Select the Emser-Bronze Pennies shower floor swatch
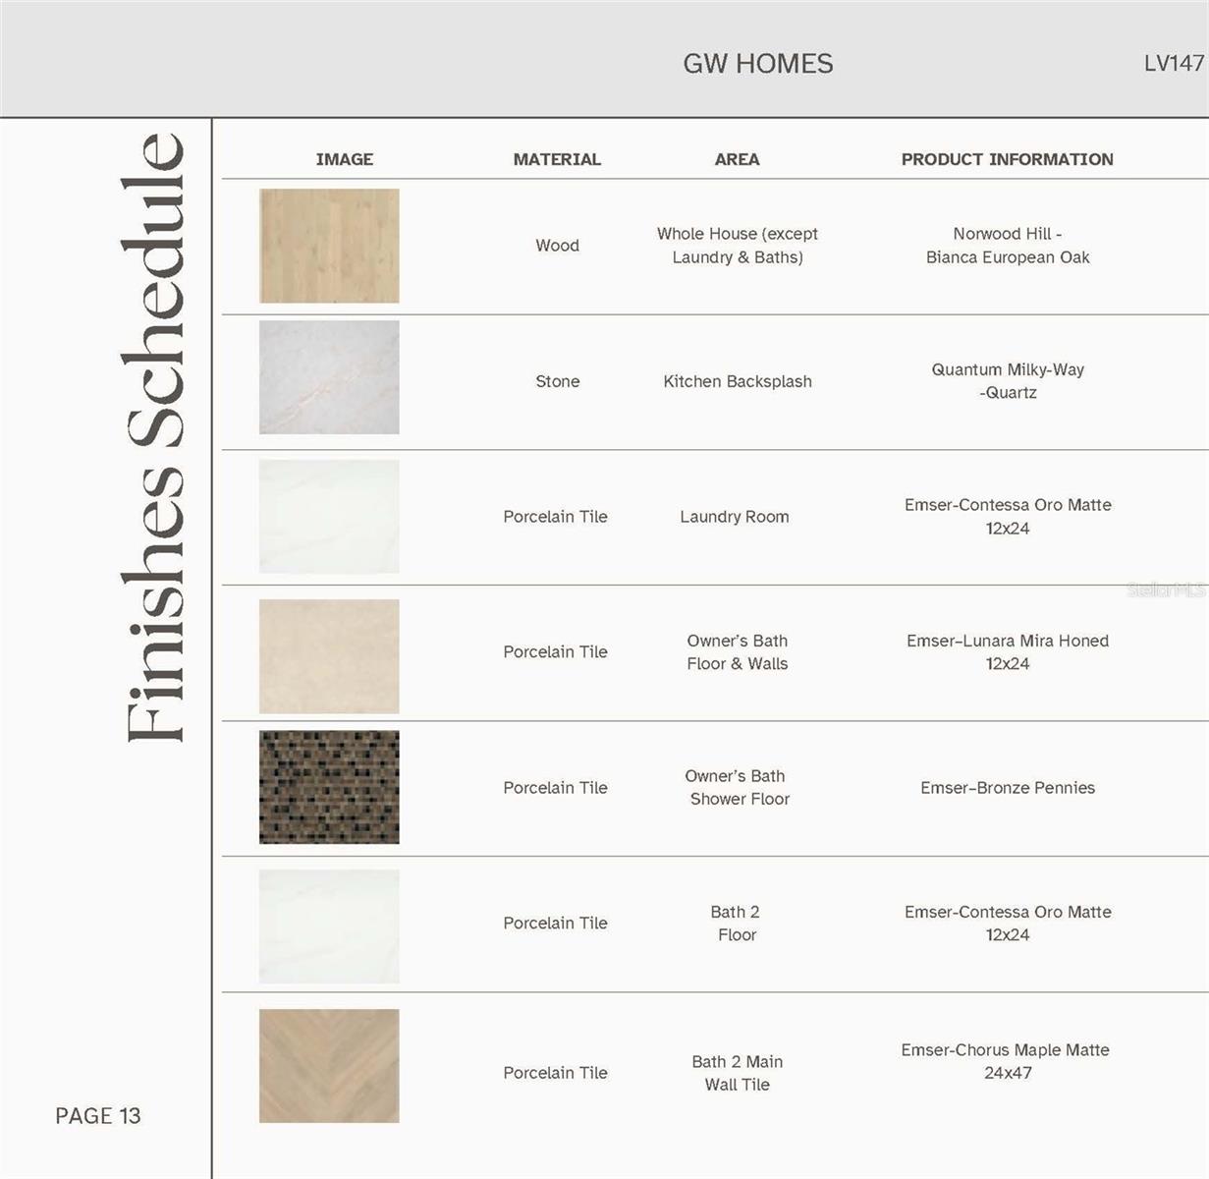Image resolution: width=1209 pixels, height=1179 pixels. click(x=329, y=786)
